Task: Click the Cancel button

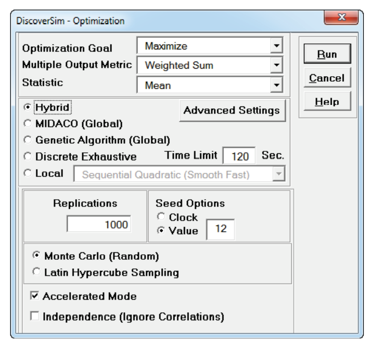Action: pyautogui.click(x=327, y=78)
